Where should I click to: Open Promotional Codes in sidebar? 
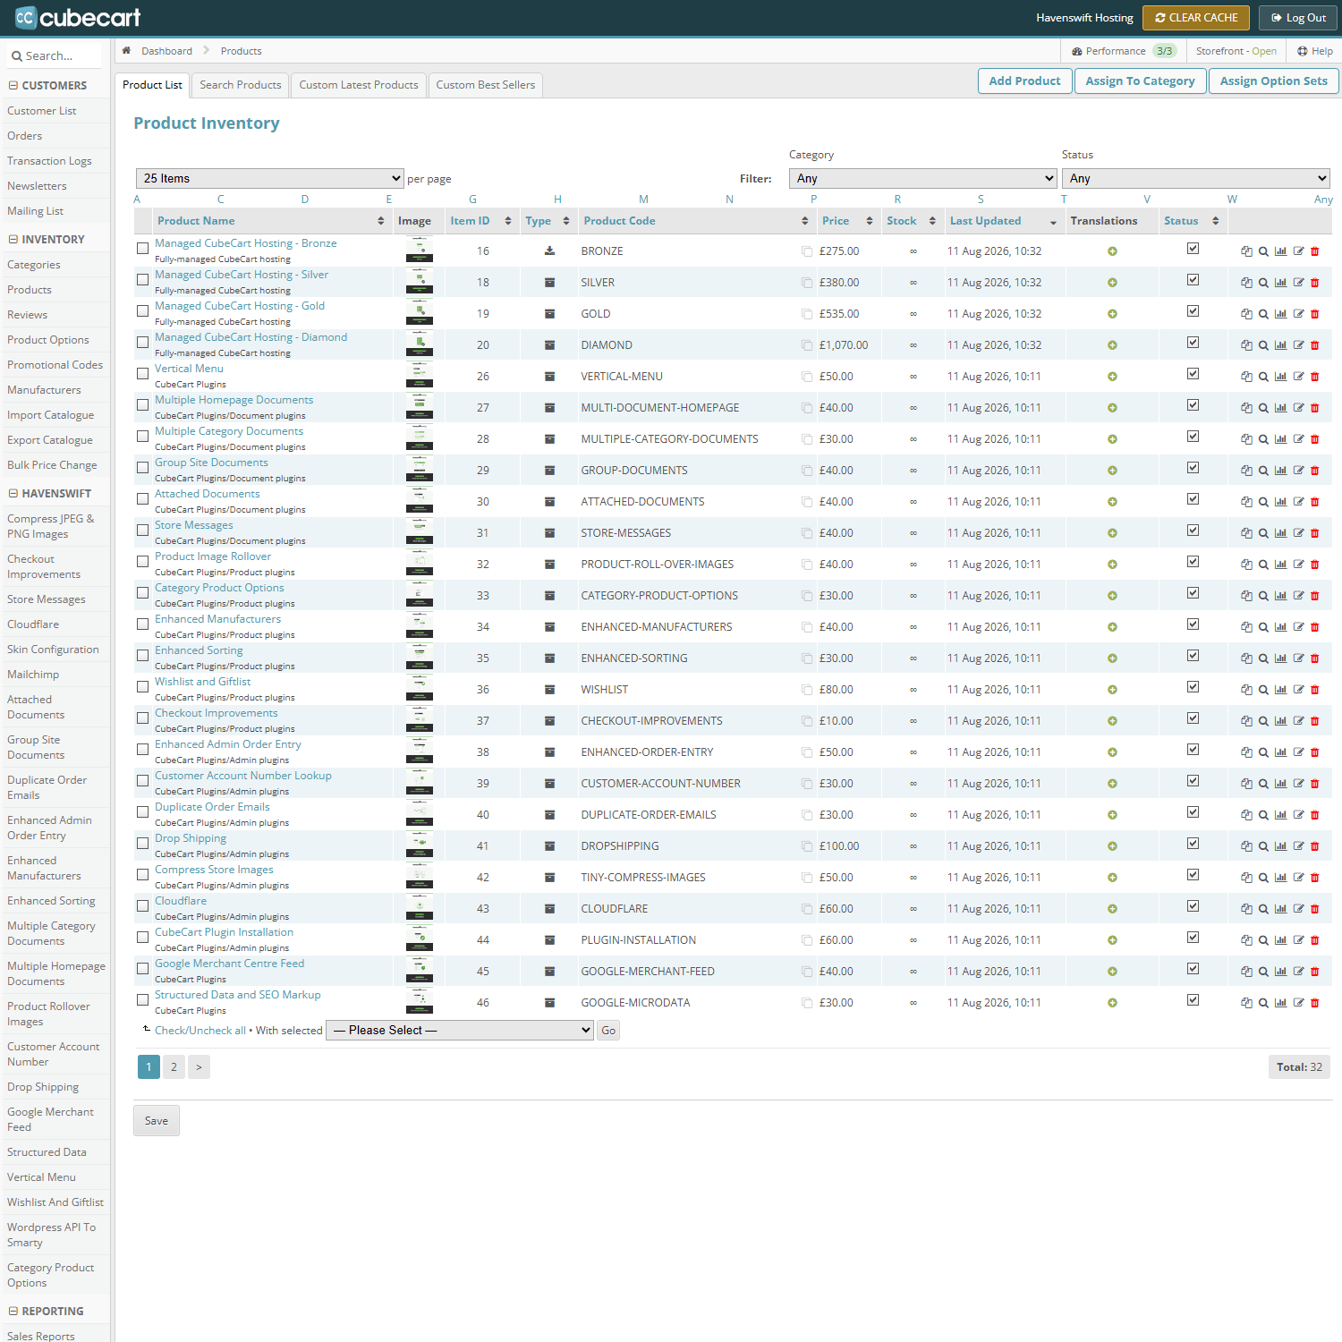point(55,365)
